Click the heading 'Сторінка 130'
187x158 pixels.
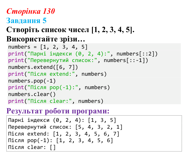pos(31,11)
